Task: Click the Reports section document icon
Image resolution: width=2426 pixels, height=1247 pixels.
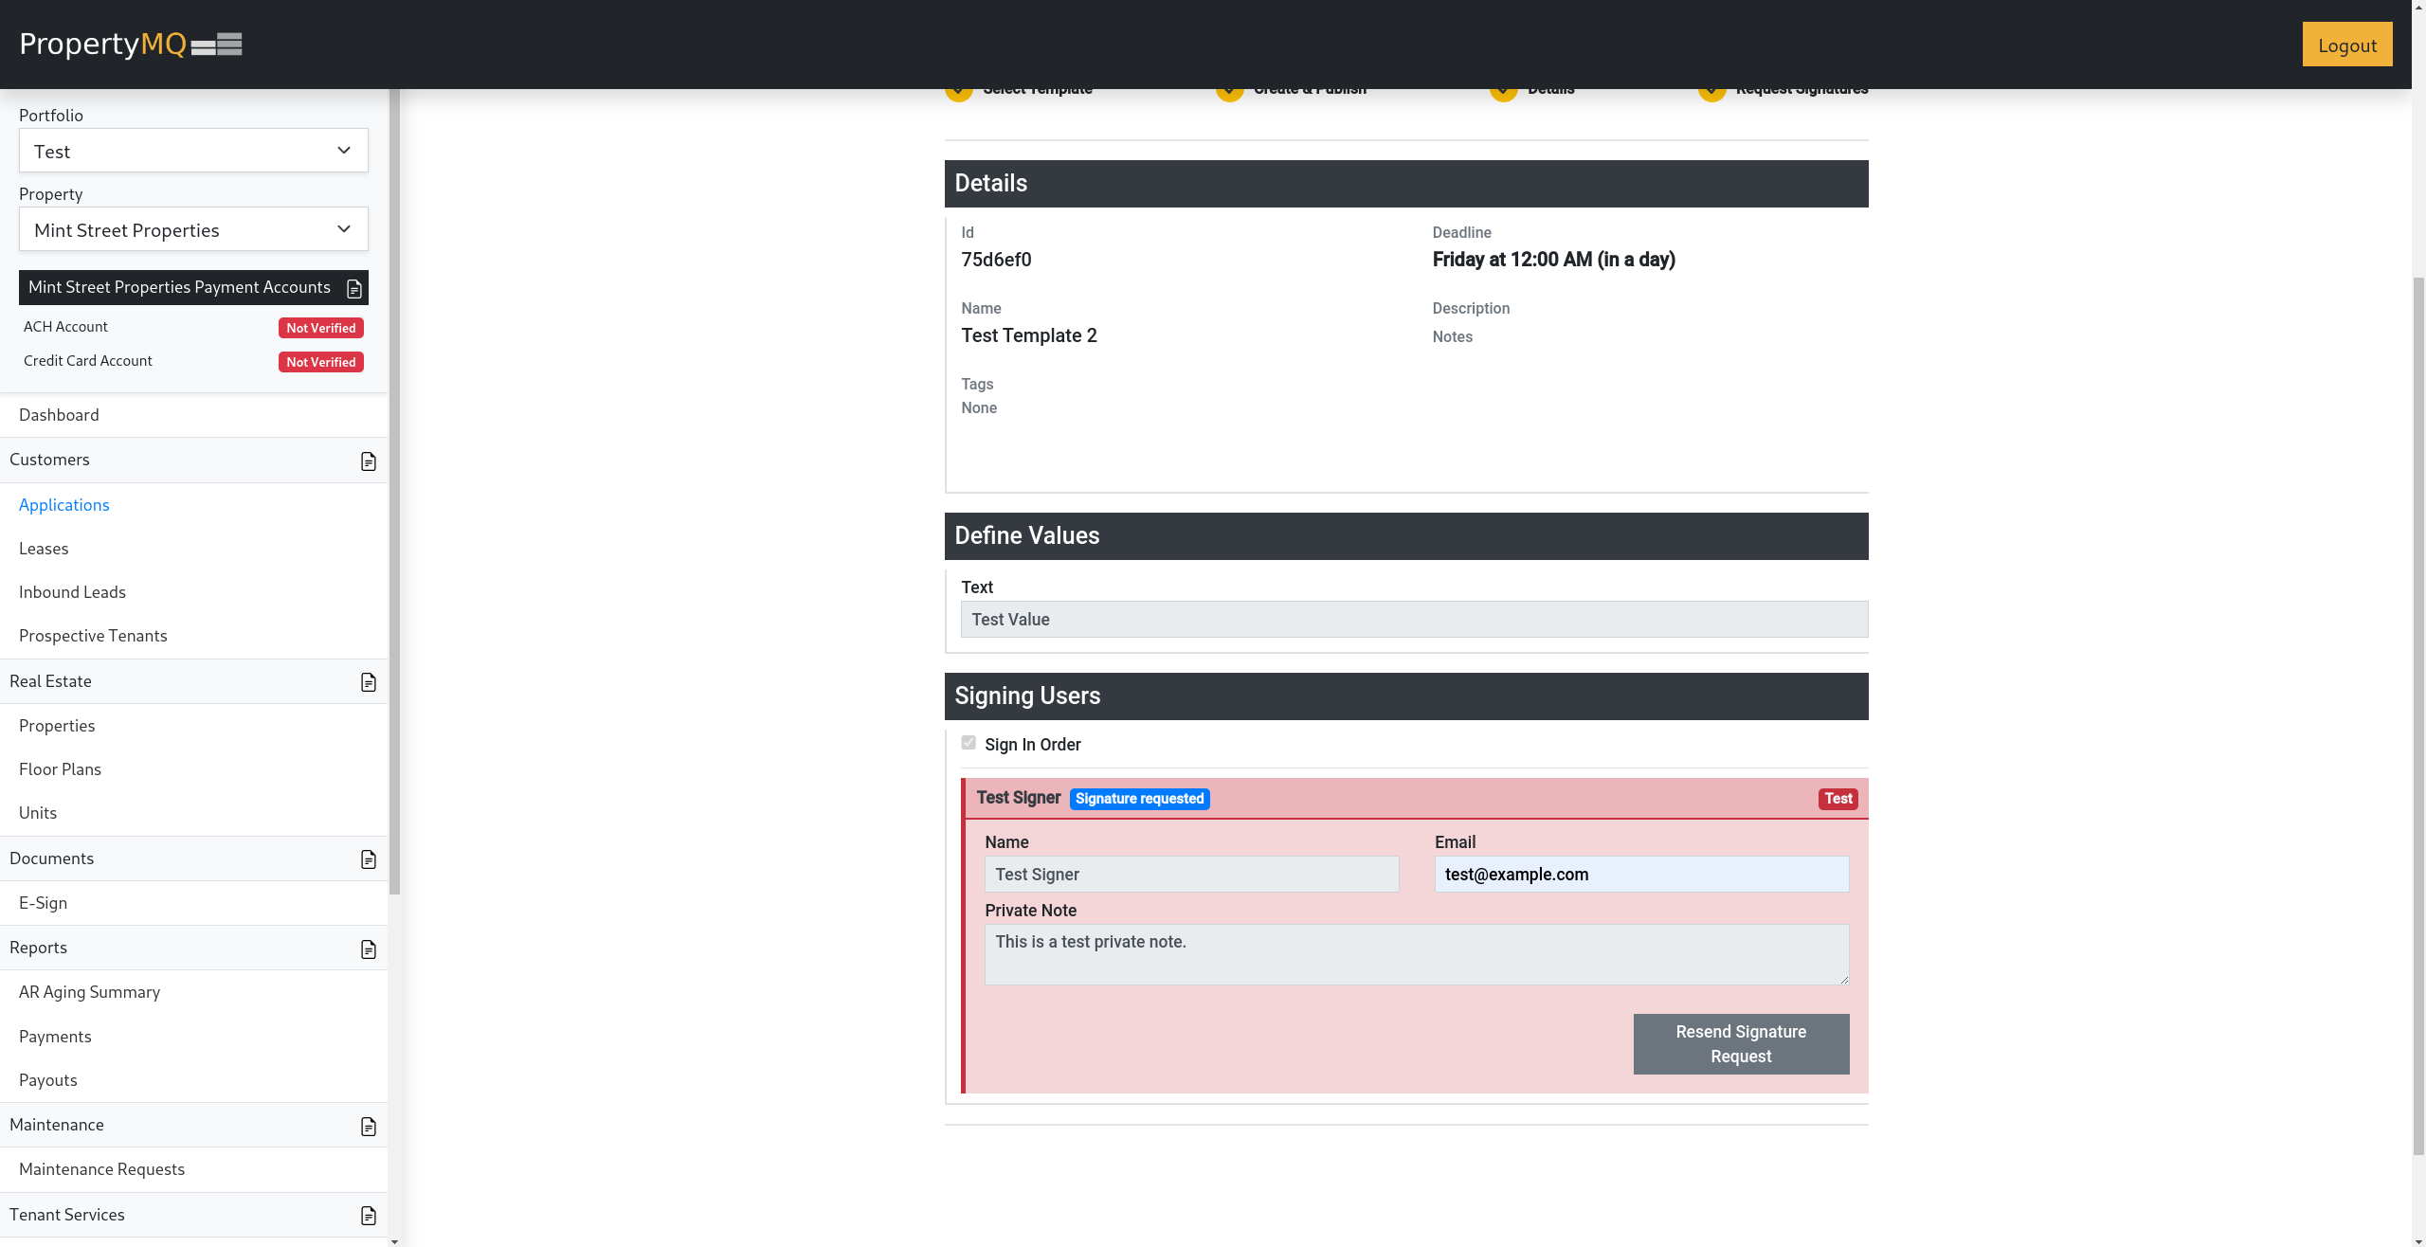Action: (369, 949)
